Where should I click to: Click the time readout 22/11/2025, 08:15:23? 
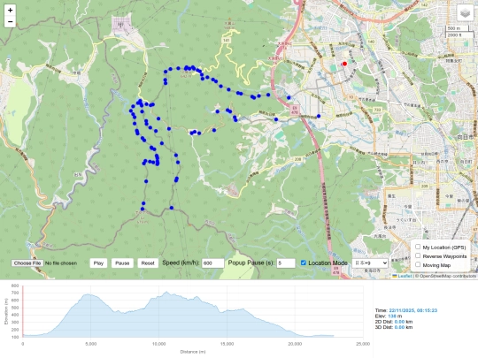point(413,310)
